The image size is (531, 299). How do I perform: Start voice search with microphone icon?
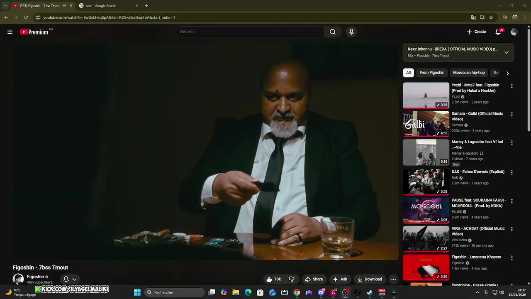tap(351, 32)
